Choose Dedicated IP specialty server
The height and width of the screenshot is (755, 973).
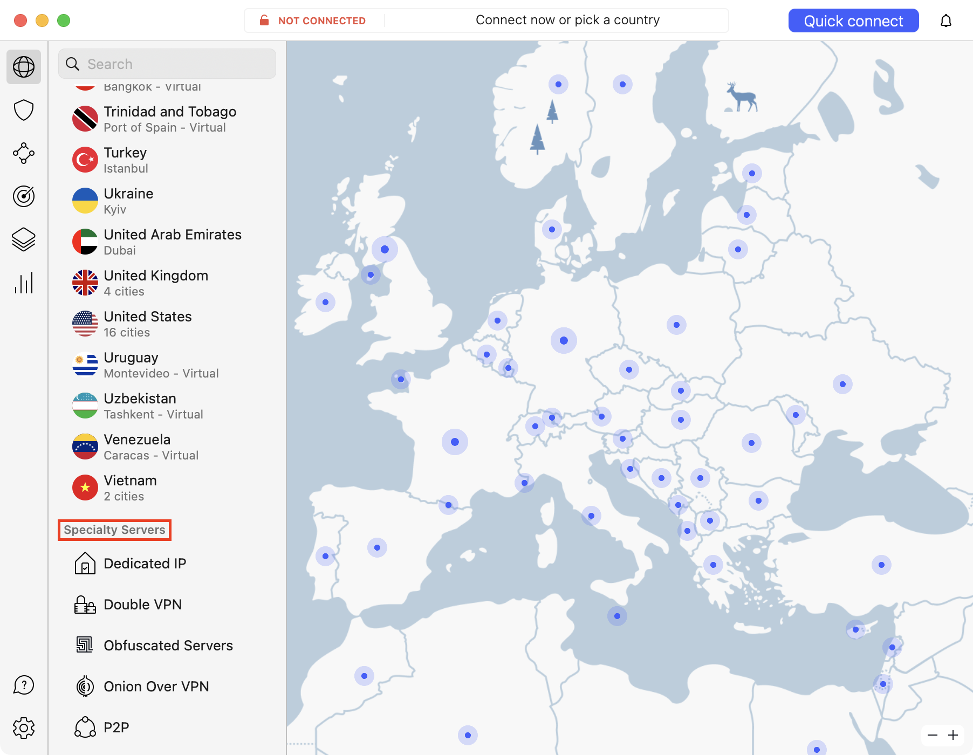coord(167,564)
